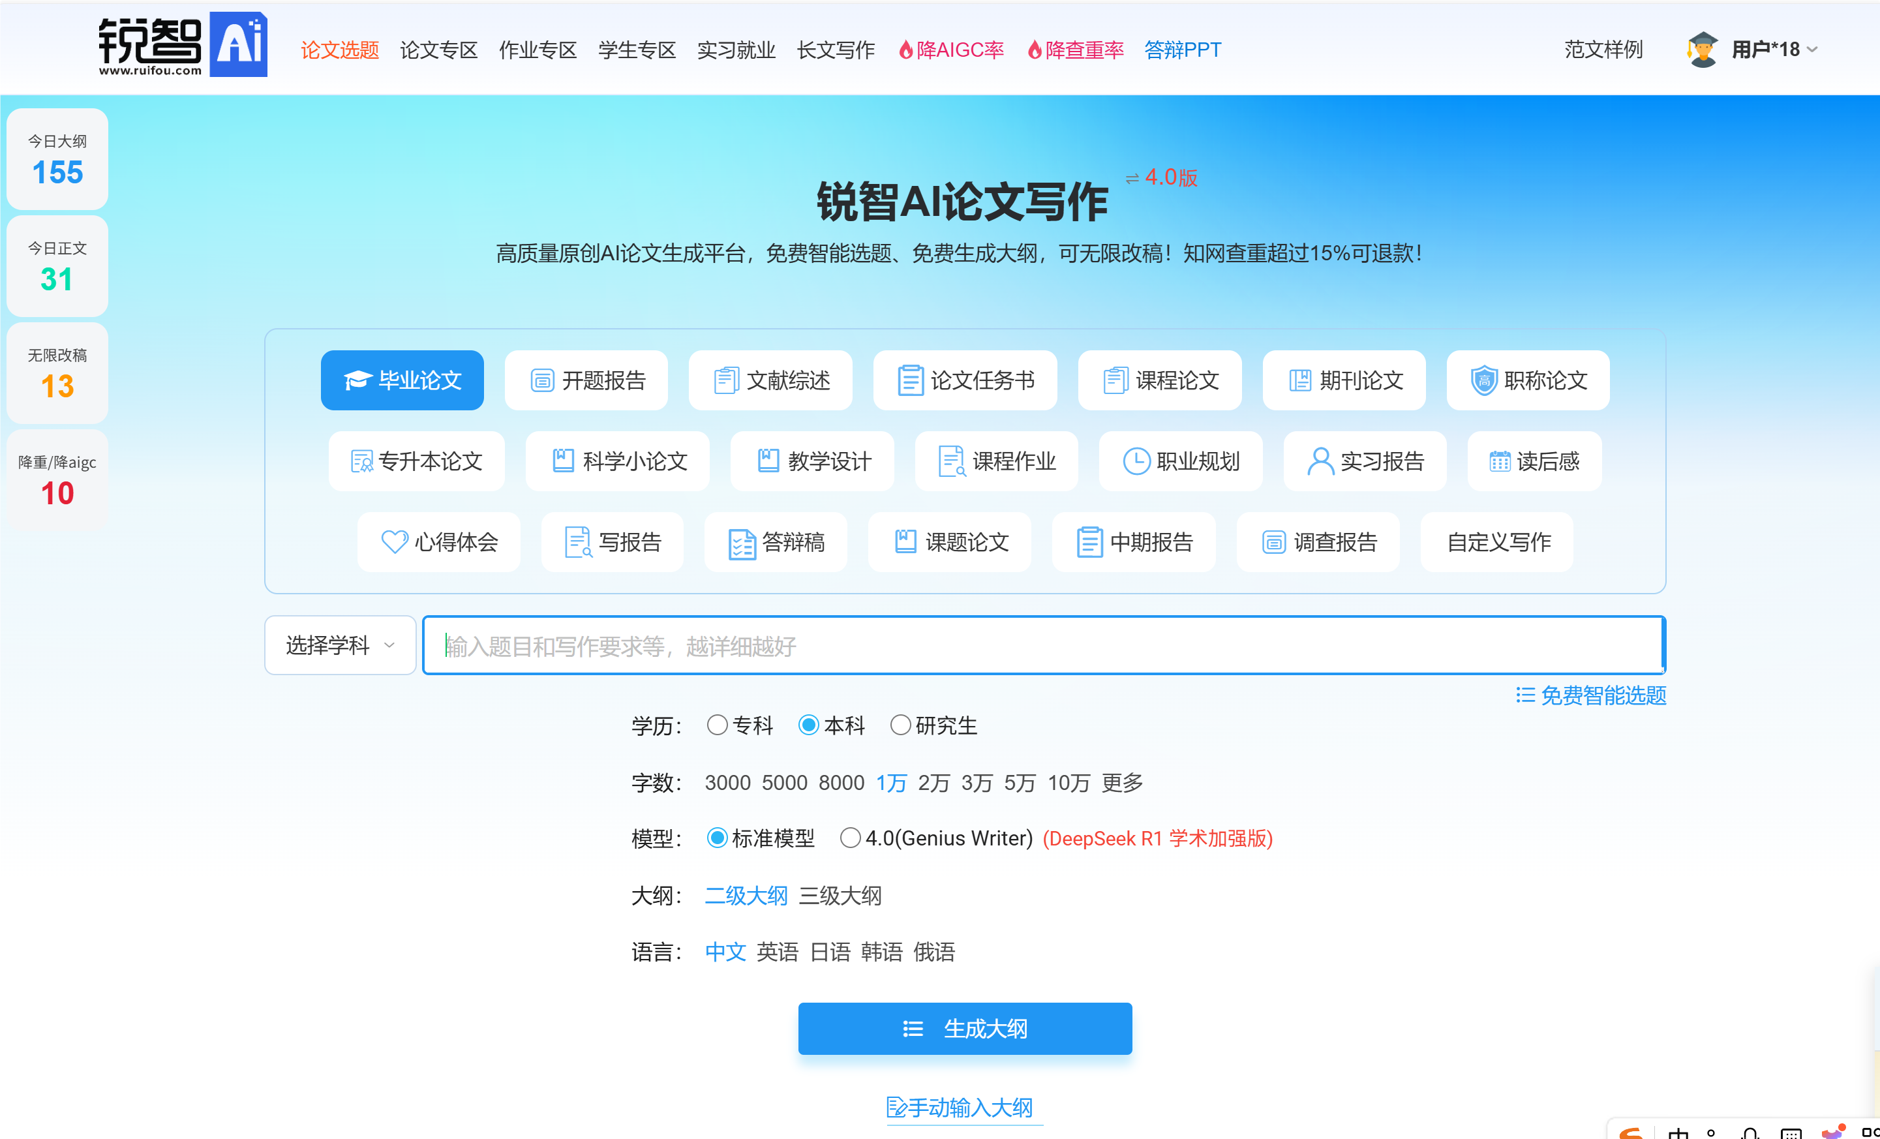The height and width of the screenshot is (1139, 1880).
Task: Click the 教学设计 book icon
Action: pyautogui.click(x=768, y=461)
